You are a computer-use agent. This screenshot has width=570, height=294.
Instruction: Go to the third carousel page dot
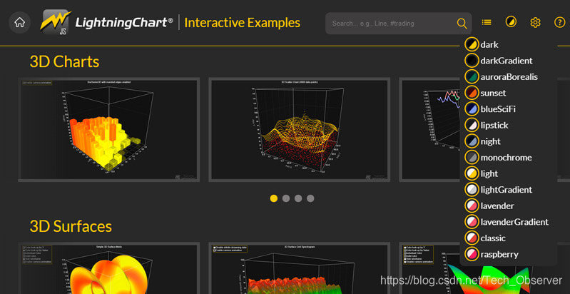coord(298,198)
